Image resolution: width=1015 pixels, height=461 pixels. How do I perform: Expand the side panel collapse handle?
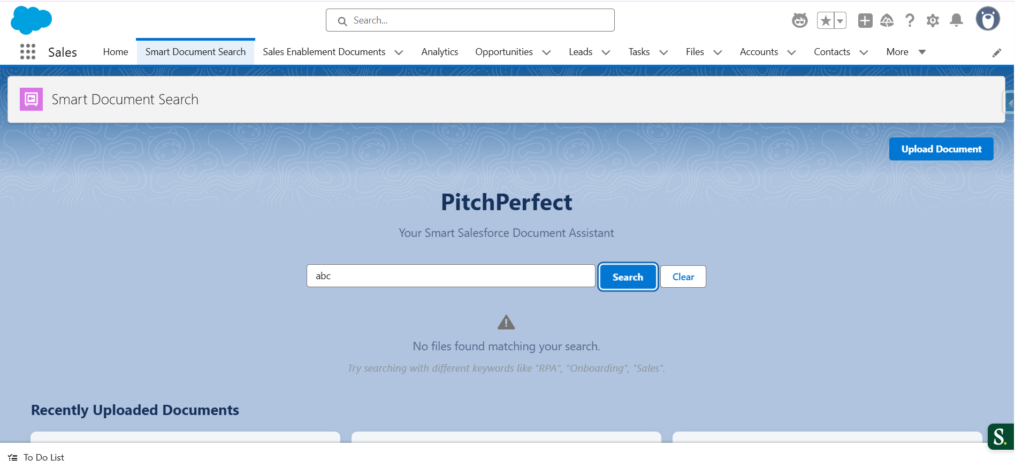[1009, 103]
